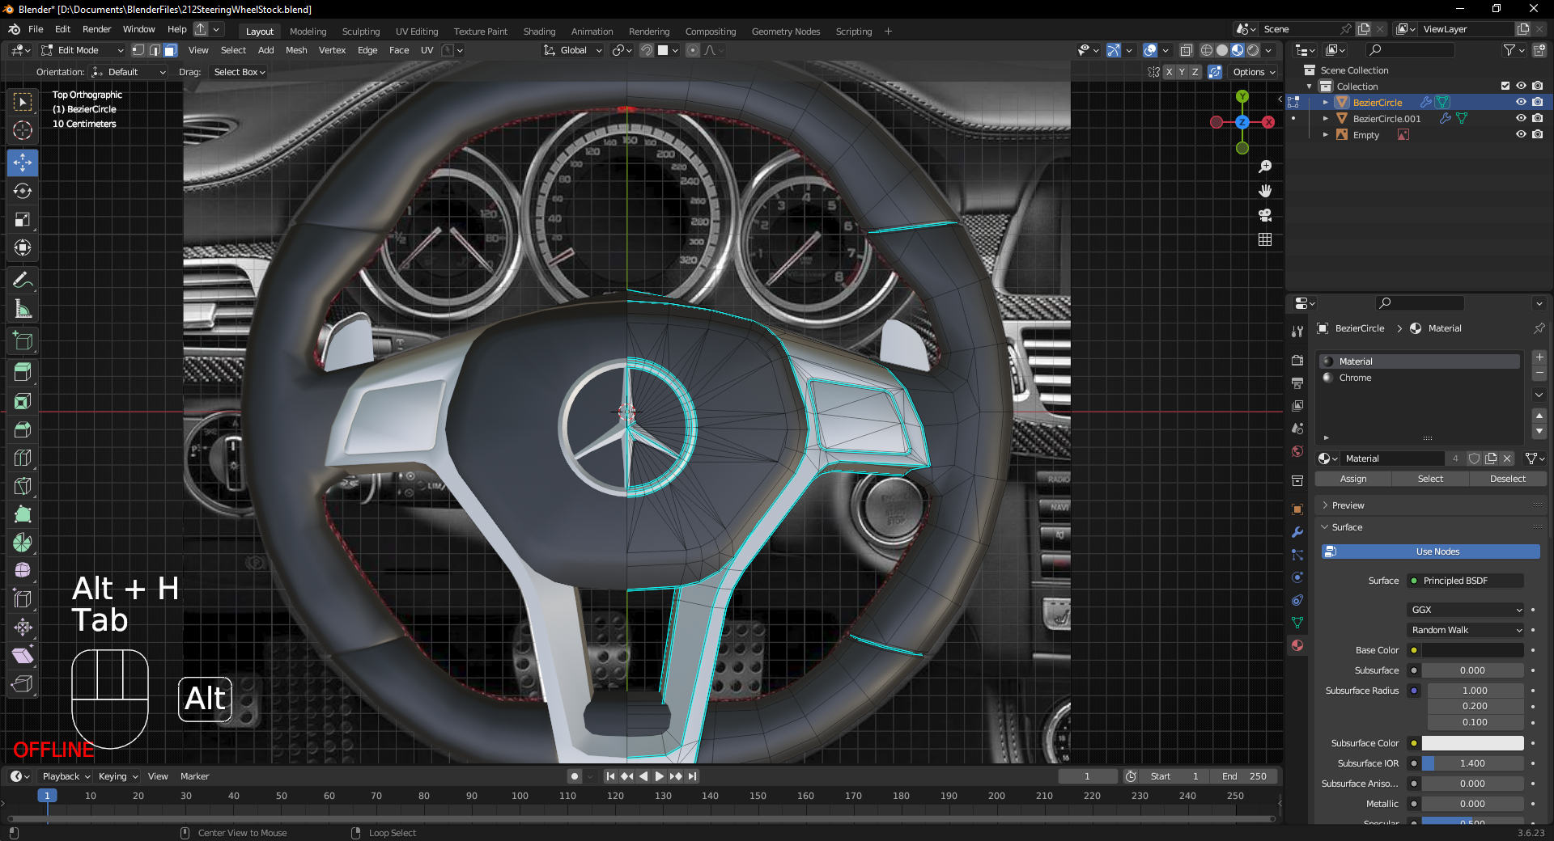Toggle camera view icon in viewport

point(1265,215)
